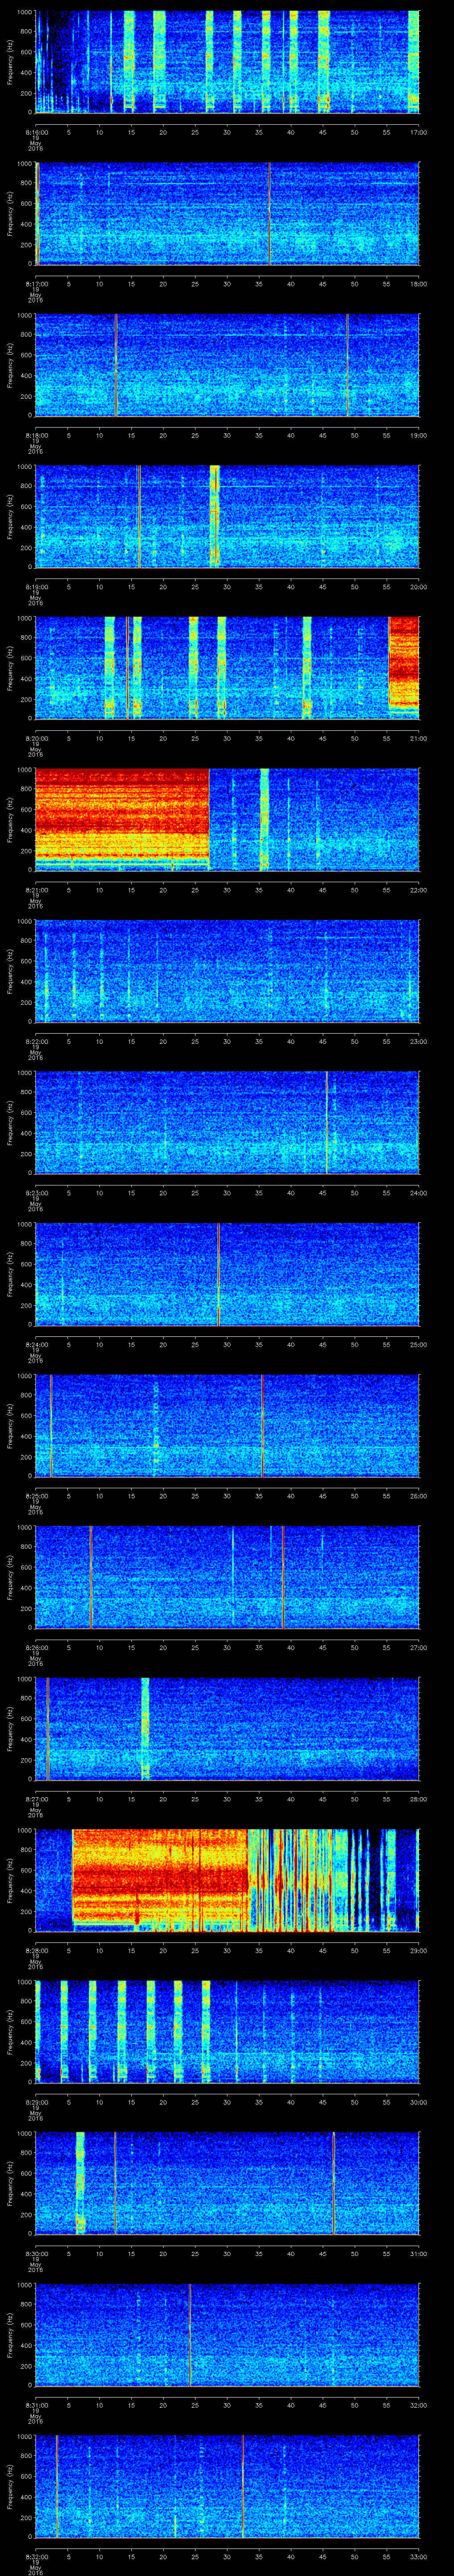This screenshot has height=2576, width=454.
Task: Select the red spike at 8 s in 8:26:00 spectrogram
Action: click(90, 1577)
